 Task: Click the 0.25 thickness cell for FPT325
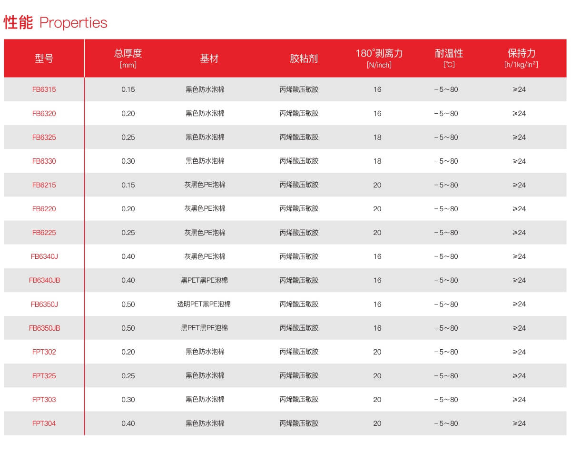pos(128,375)
